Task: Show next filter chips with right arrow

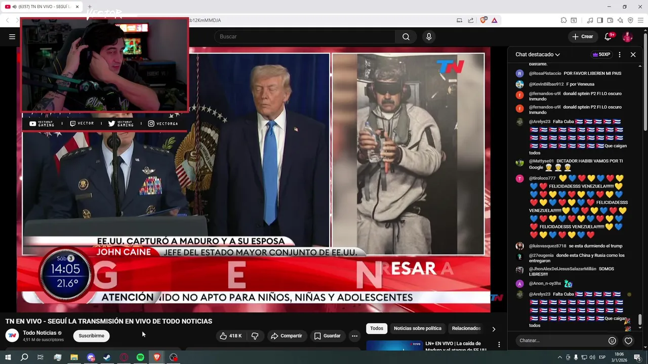Action: (x=494, y=329)
